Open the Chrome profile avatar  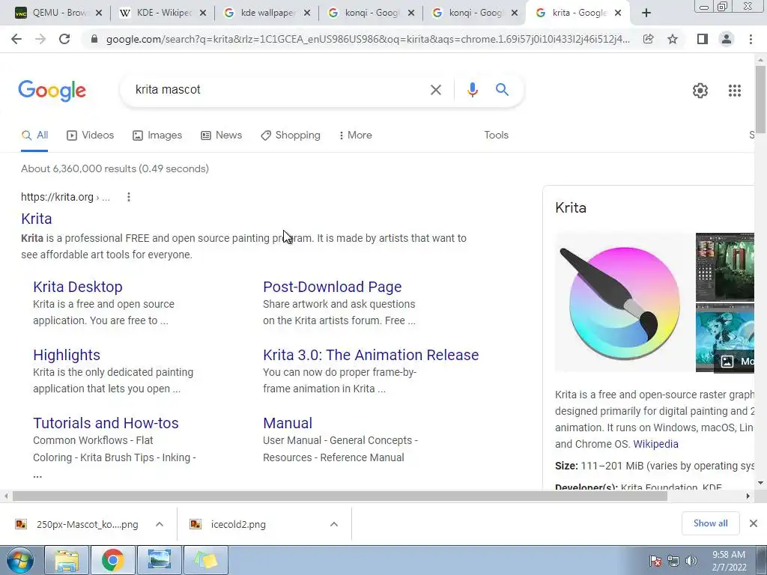point(727,39)
